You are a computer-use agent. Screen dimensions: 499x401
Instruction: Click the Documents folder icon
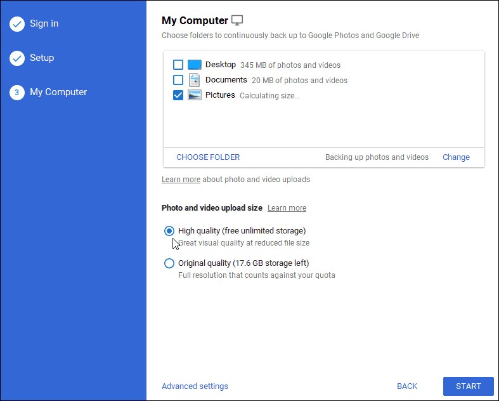[195, 80]
